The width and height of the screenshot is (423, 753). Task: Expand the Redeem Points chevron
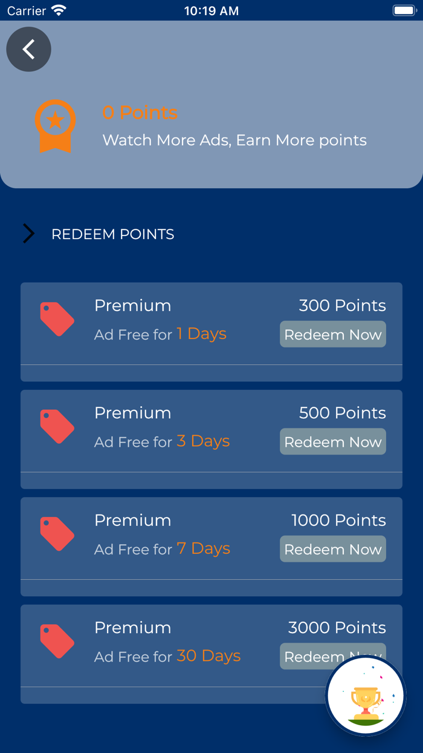coord(28,234)
